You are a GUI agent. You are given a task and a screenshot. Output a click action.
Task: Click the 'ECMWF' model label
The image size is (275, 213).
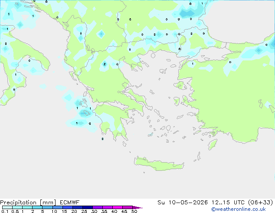(x=70, y=203)
